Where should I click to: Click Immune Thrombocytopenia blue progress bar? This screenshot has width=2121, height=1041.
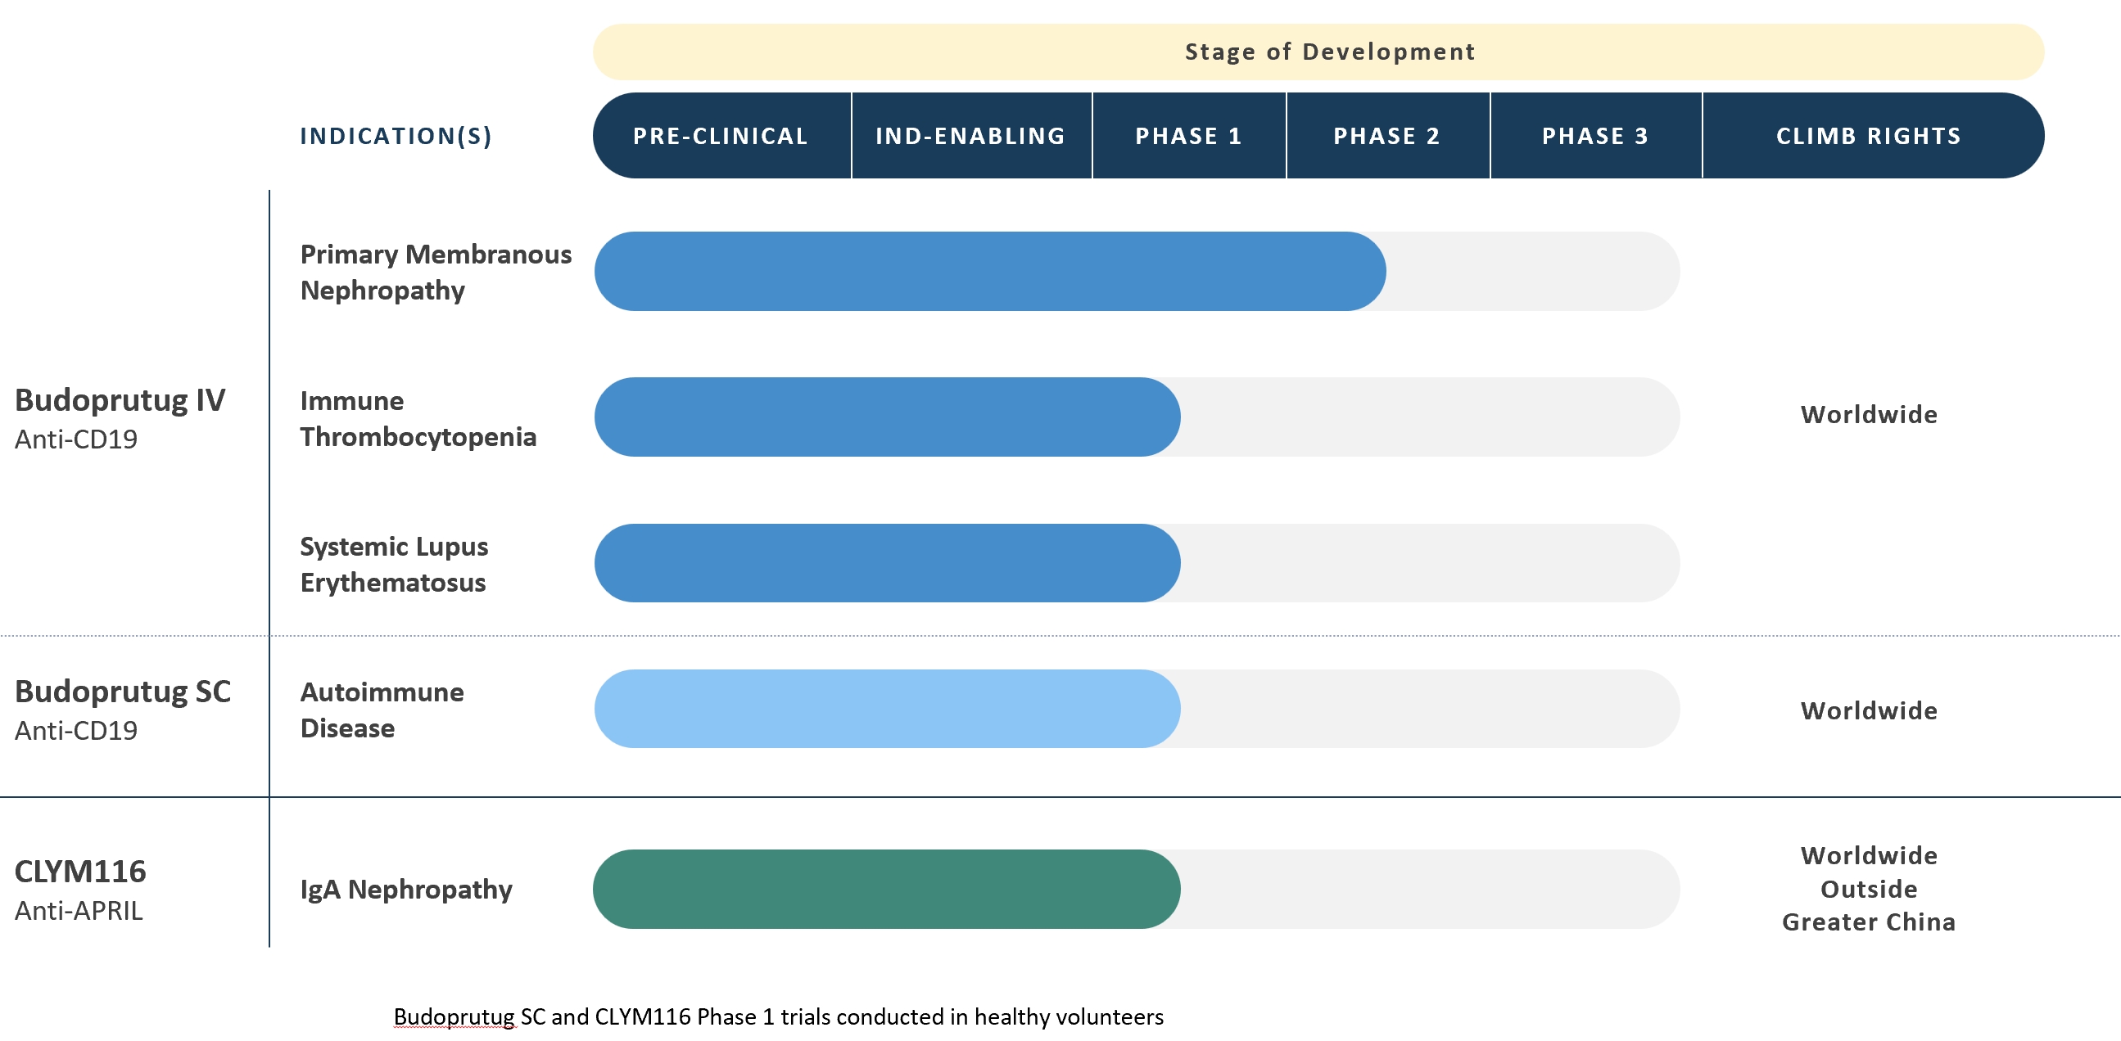887,417
